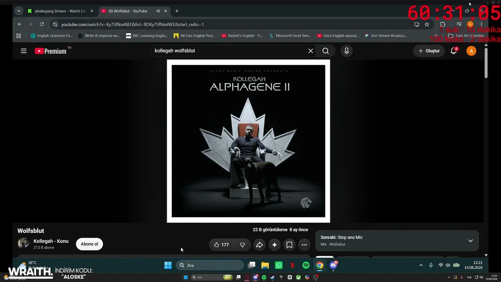Click the Alphagene II album artwork video
This screenshot has height=282, width=501.
click(249, 141)
